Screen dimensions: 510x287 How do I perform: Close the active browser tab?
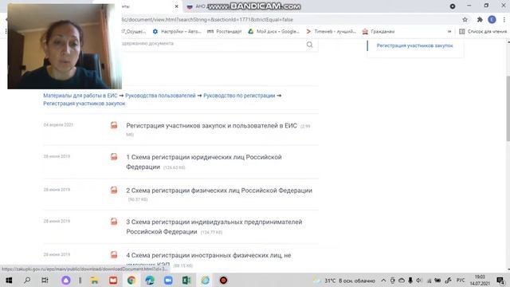tap(176, 6)
